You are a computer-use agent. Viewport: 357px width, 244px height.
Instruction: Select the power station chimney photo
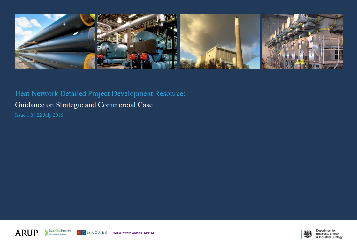coord(220,41)
